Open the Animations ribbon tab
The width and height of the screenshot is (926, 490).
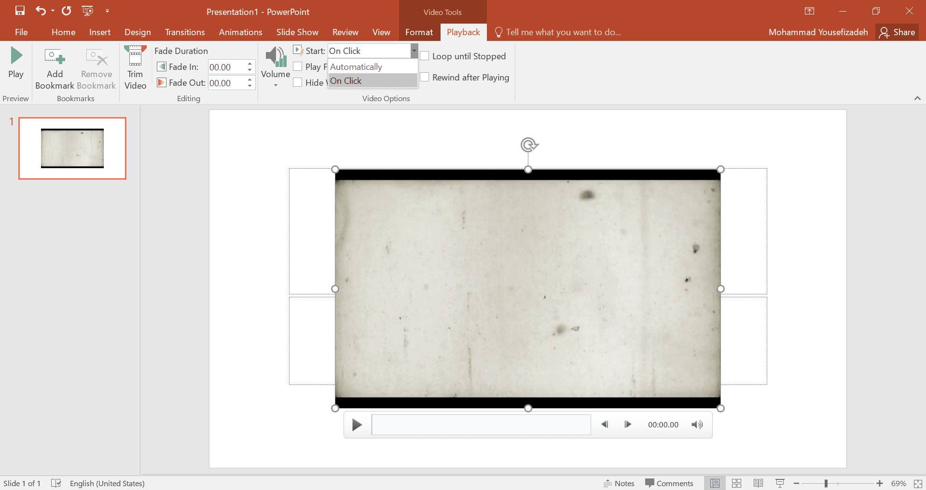pyautogui.click(x=240, y=32)
